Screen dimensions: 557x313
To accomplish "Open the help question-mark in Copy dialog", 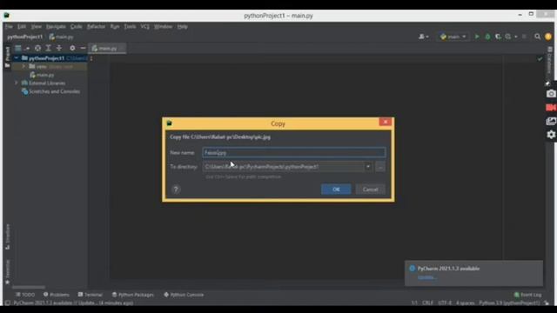I will (x=176, y=190).
